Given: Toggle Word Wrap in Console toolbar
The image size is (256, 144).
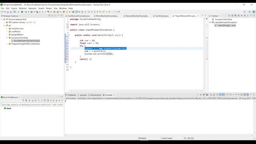Looking at the screenshot, I should coord(217,95).
